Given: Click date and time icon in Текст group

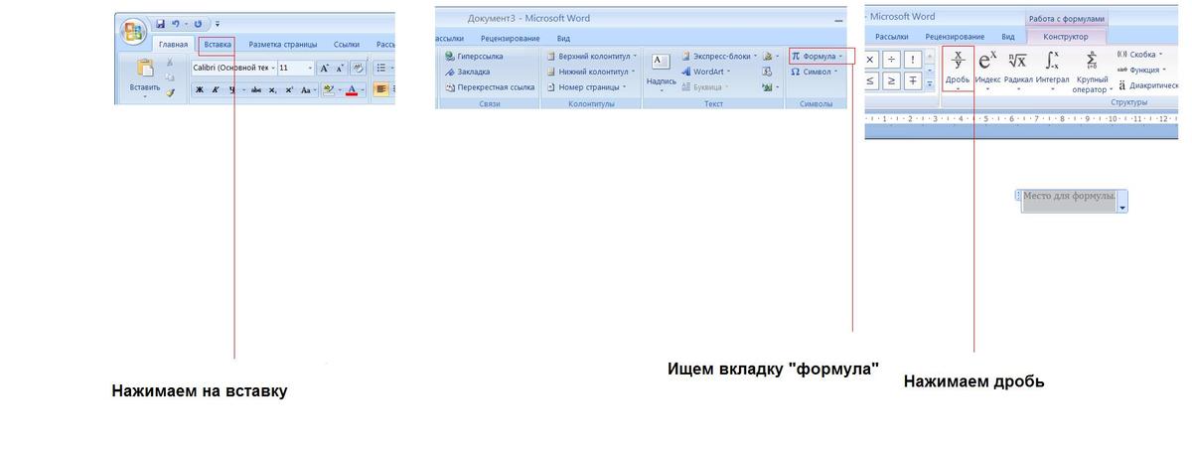Looking at the screenshot, I should [x=767, y=72].
